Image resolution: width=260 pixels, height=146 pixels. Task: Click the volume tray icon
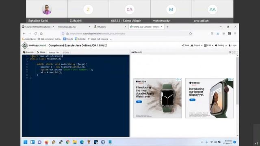(215, 142)
